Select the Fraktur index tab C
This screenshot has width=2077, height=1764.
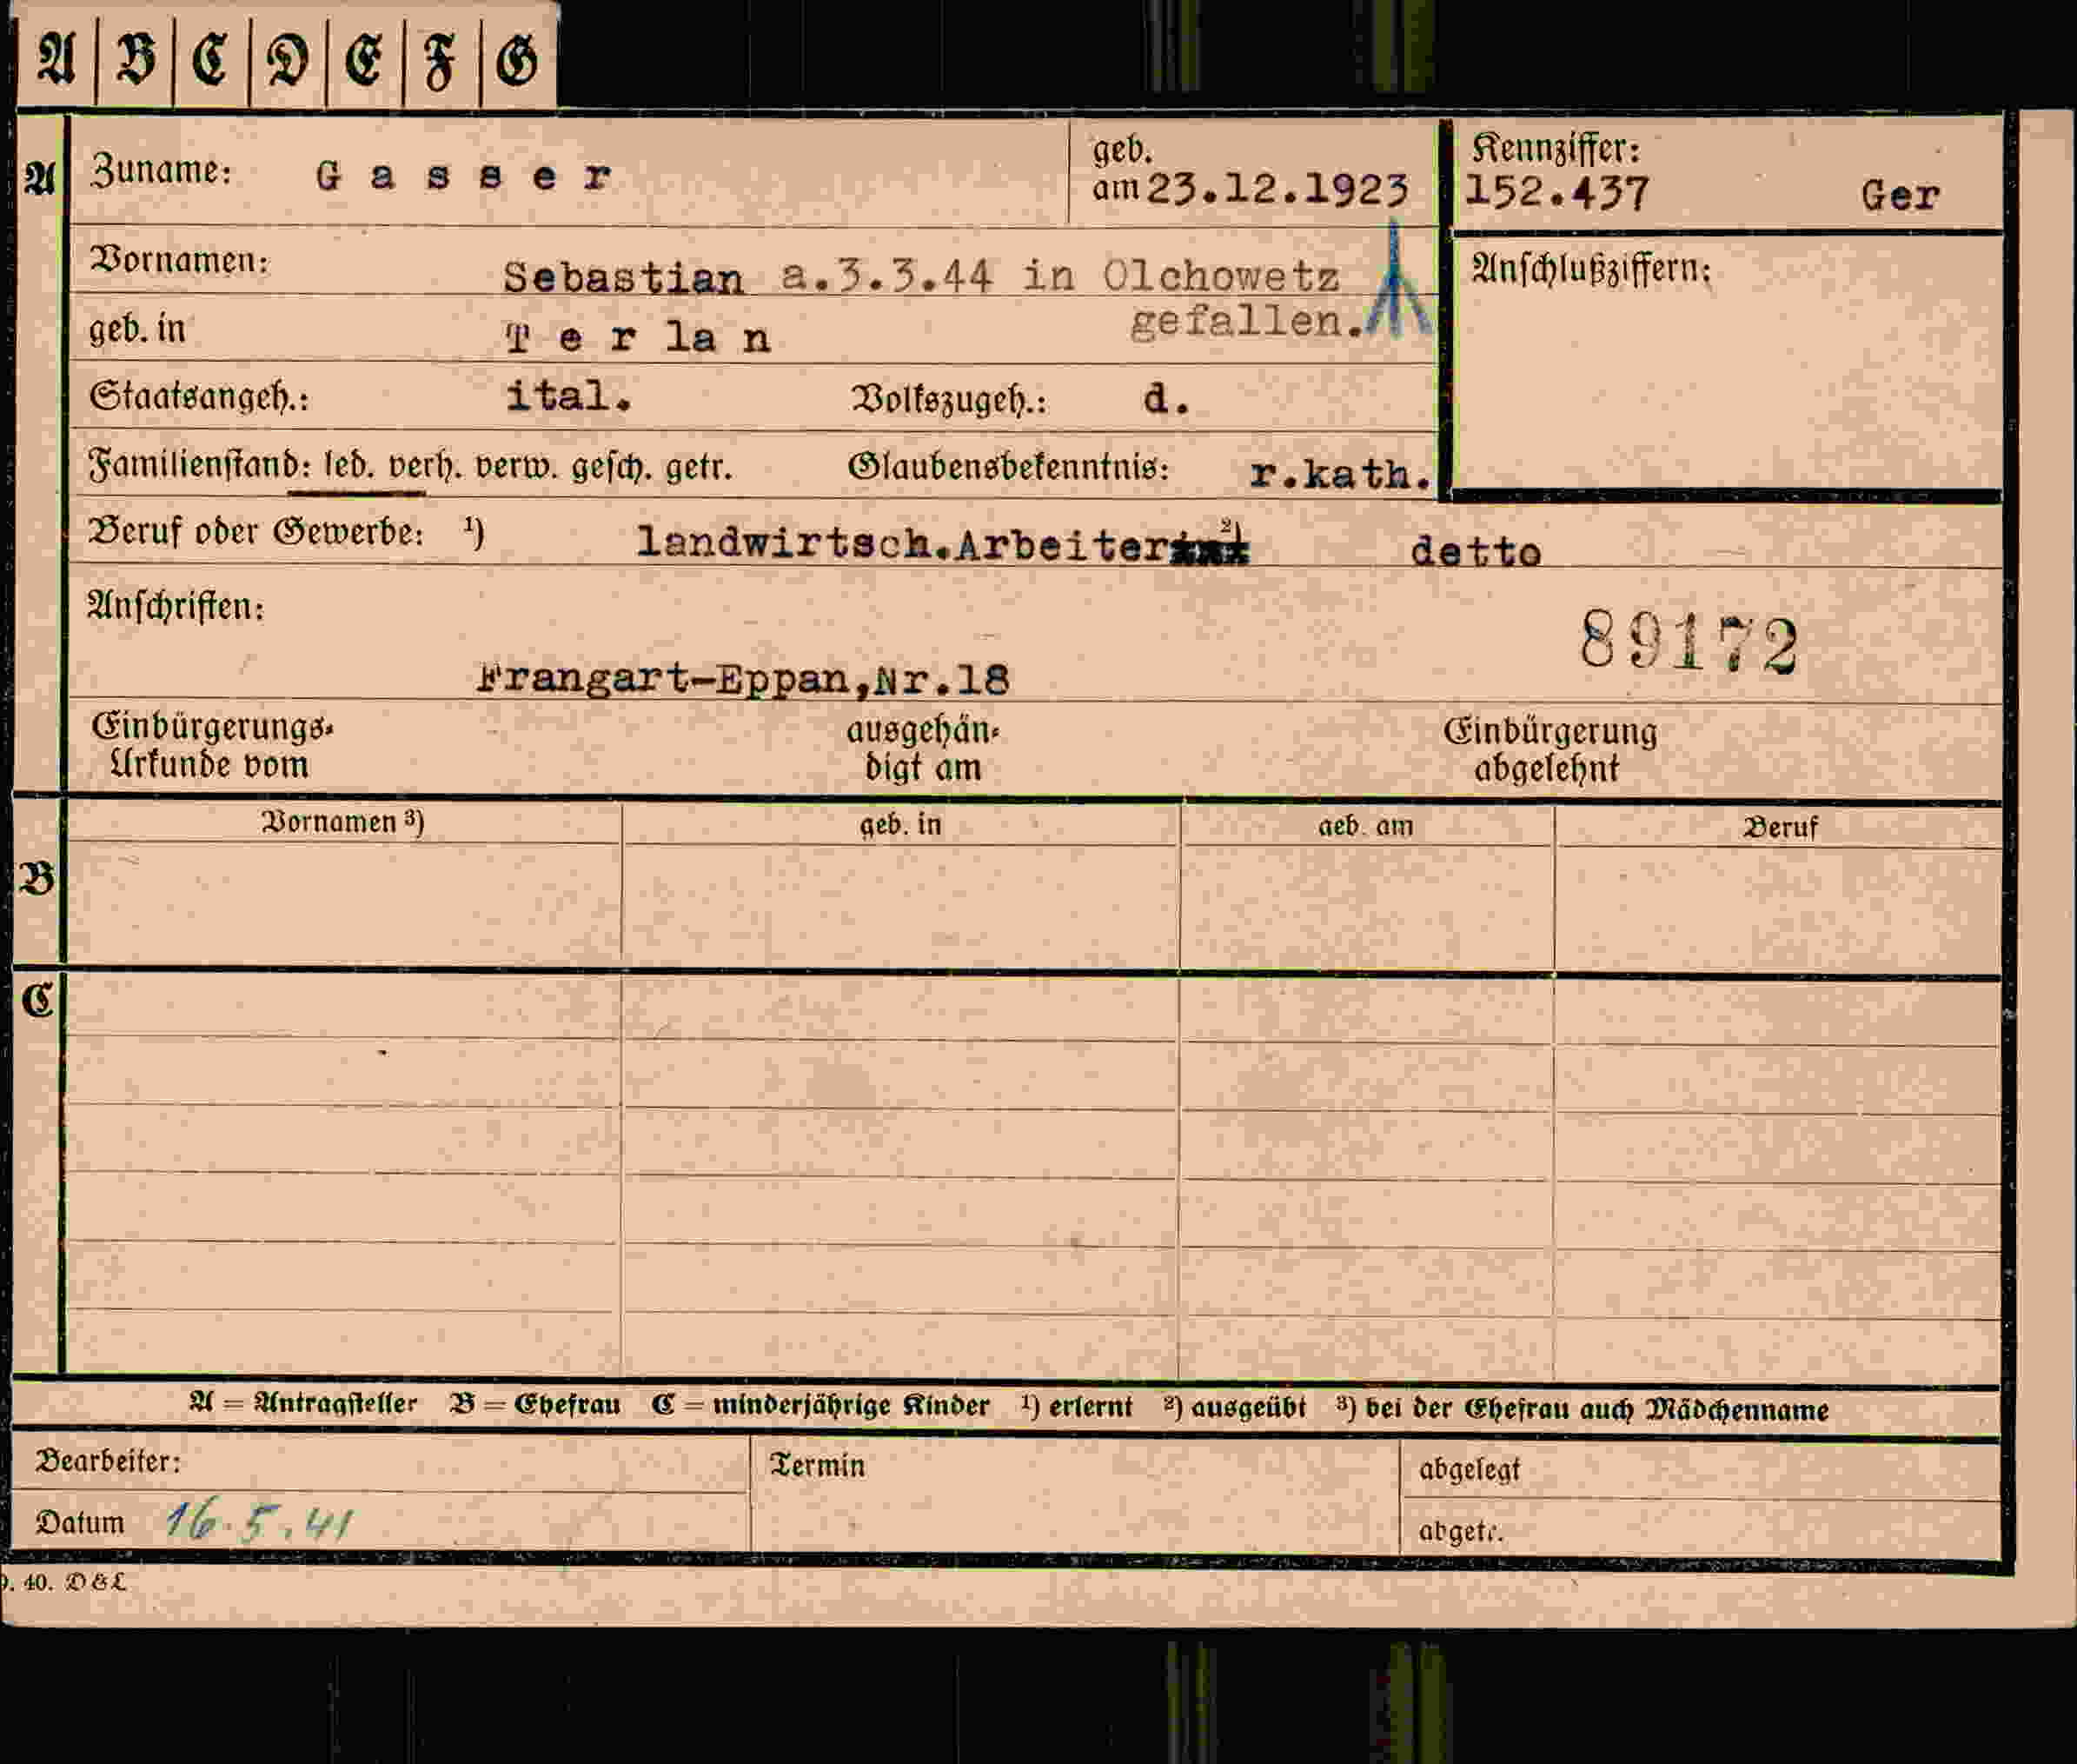(x=212, y=59)
